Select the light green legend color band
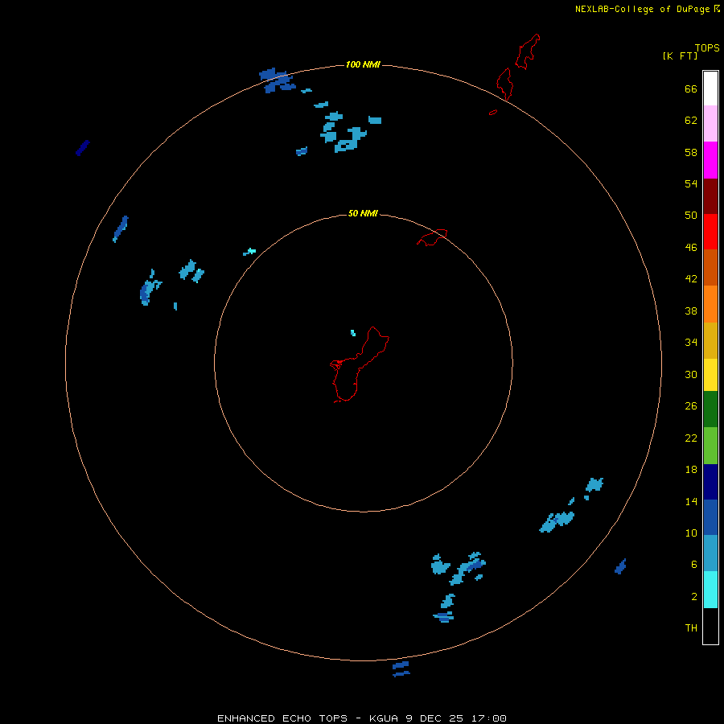 [x=710, y=446]
